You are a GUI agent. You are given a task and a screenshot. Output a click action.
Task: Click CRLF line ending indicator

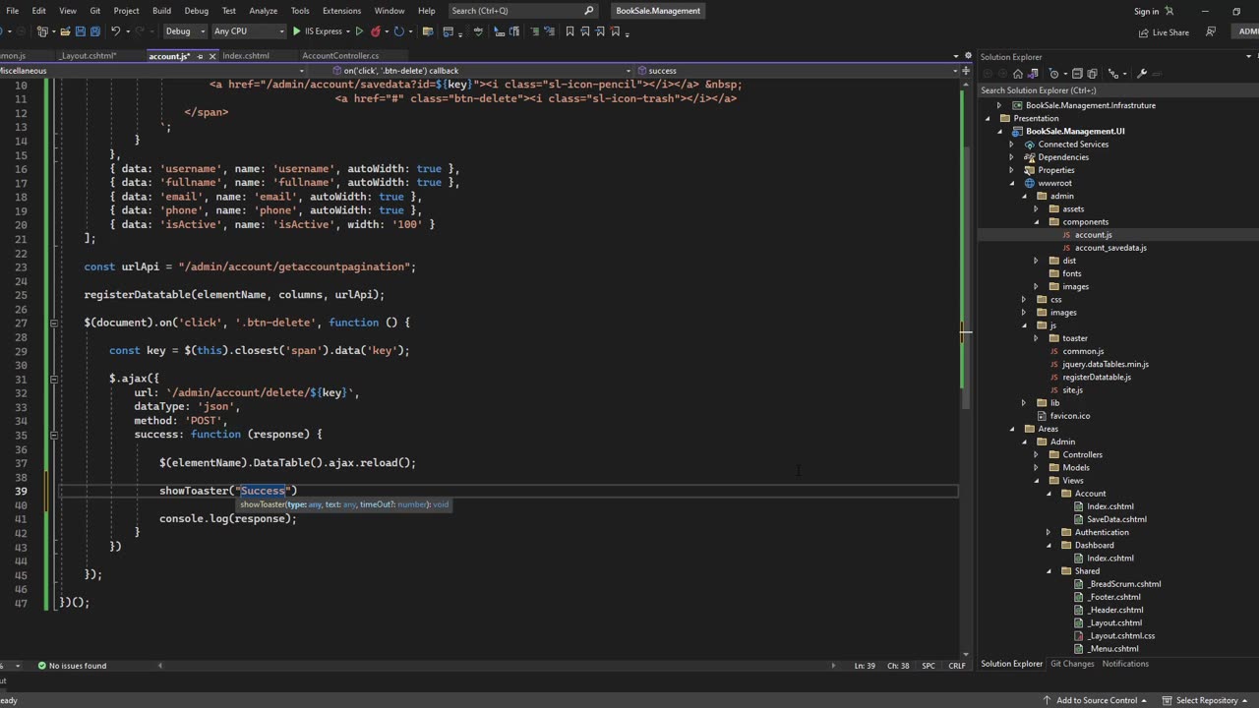pos(956,666)
